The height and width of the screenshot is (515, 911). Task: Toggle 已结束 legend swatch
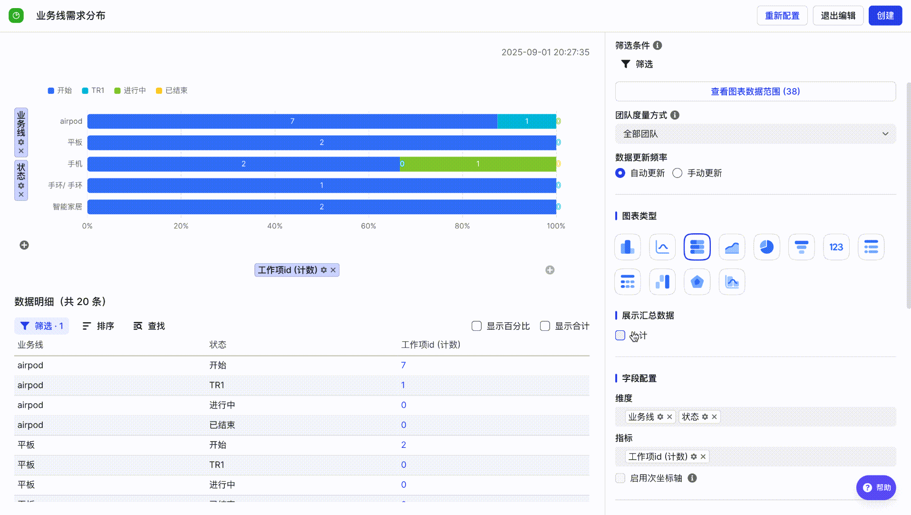click(159, 91)
